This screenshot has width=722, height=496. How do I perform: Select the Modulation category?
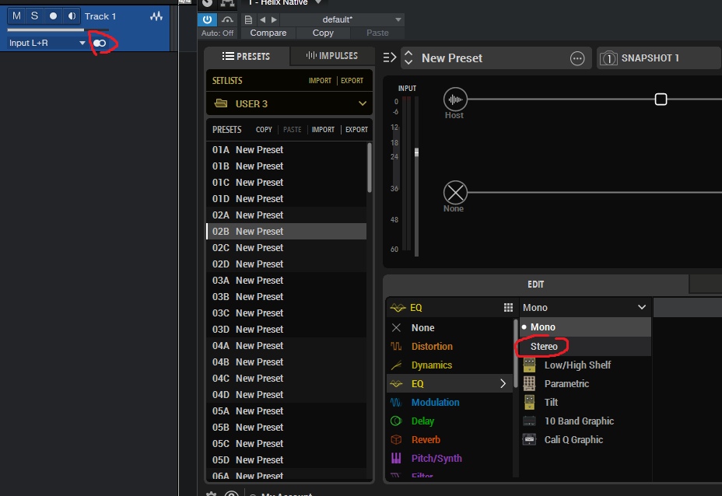tap(449, 403)
